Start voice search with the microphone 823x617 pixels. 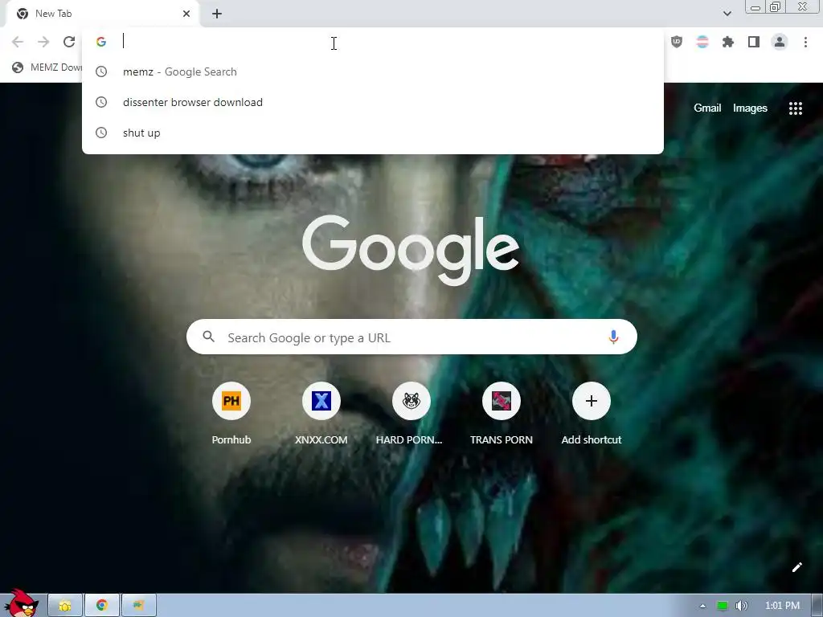click(x=613, y=337)
